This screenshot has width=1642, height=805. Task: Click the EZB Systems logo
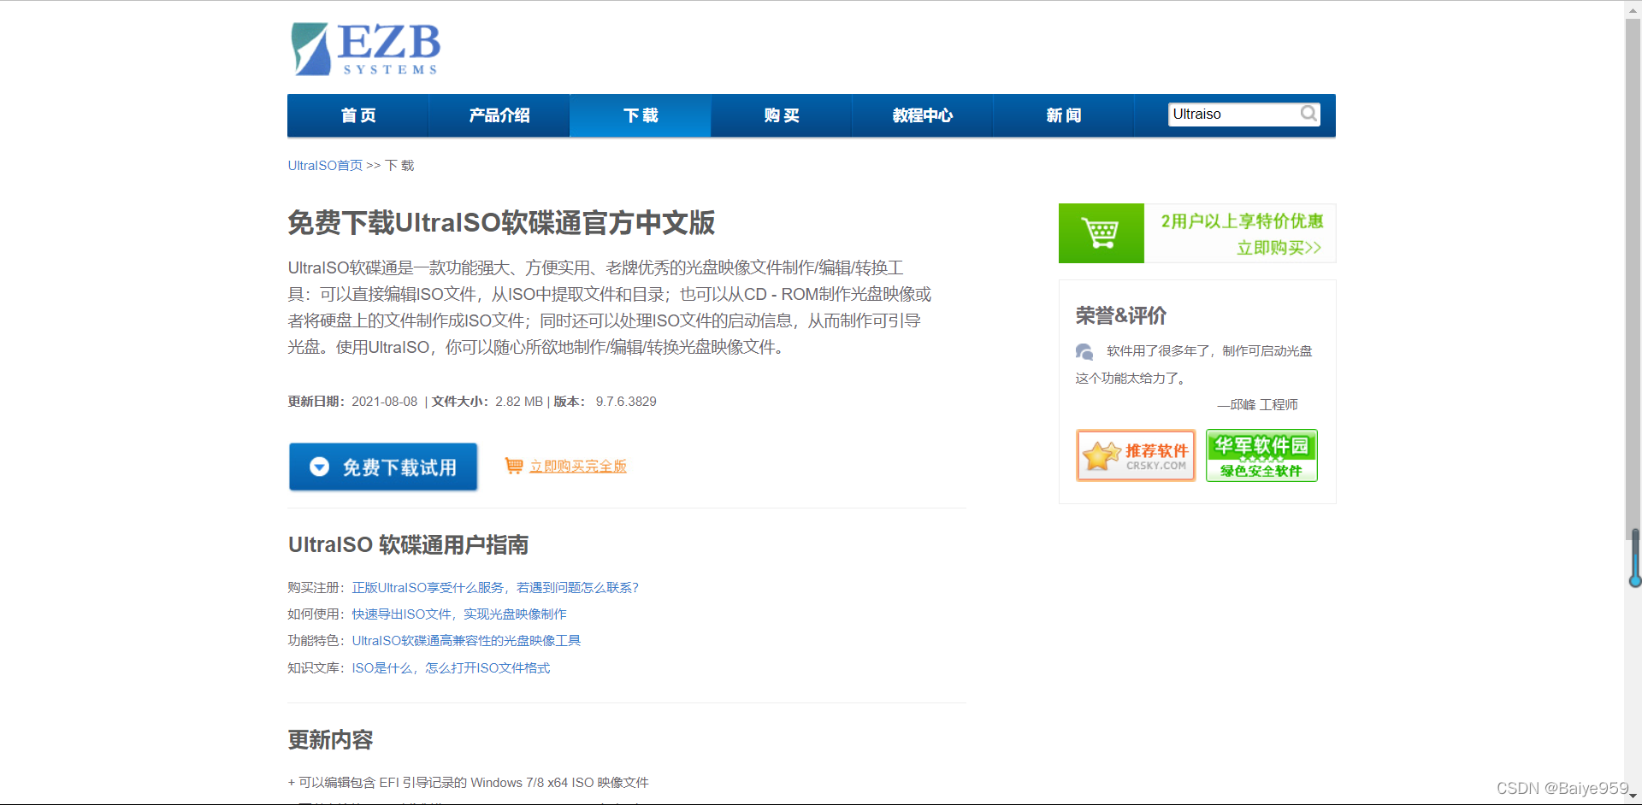365,50
